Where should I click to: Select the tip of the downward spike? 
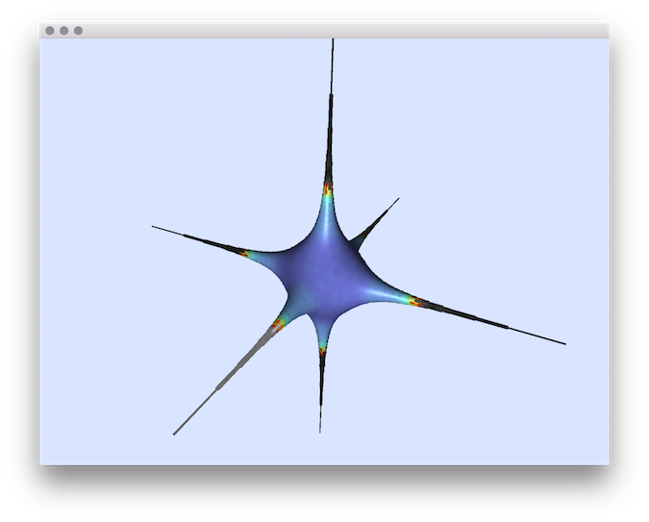pos(321,431)
